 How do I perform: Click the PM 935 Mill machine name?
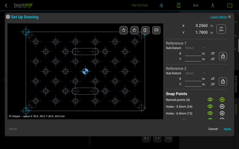pyautogui.click(x=140, y=5)
